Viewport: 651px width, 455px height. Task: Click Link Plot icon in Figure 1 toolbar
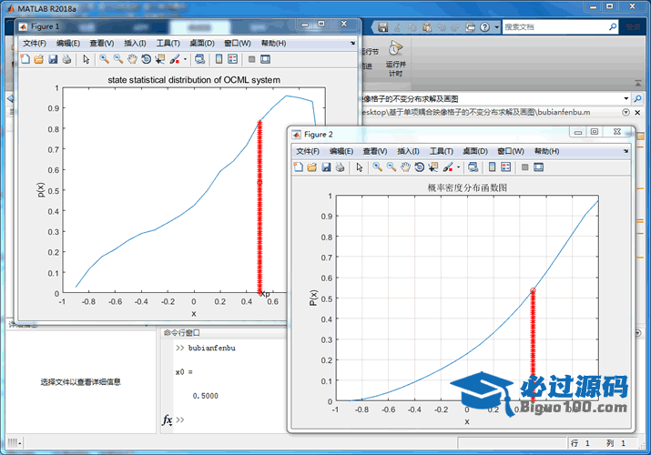(199, 59)
